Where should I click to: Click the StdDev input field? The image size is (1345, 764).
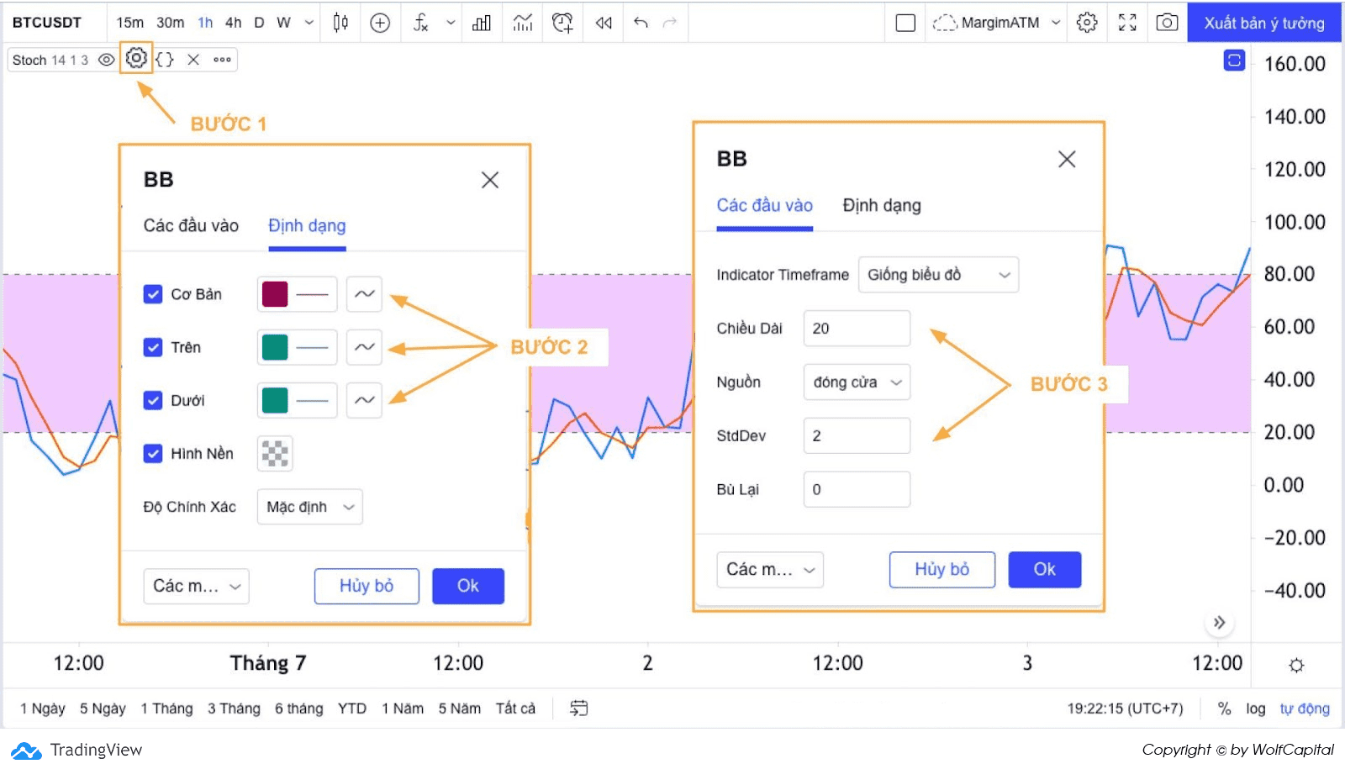click(857, 435)
